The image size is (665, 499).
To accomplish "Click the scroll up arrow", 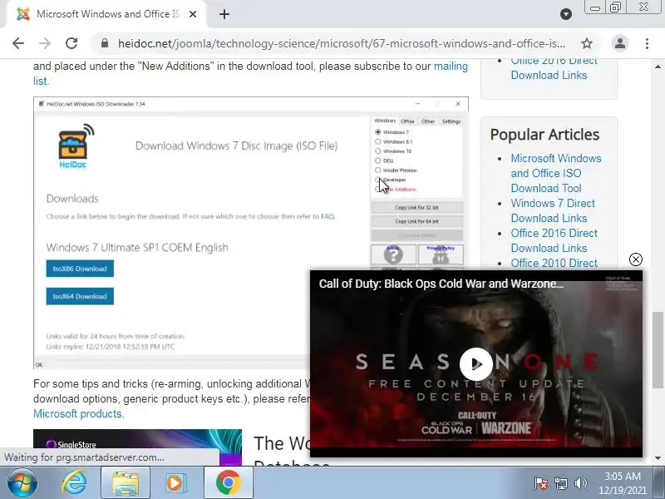I will (658, 67).
